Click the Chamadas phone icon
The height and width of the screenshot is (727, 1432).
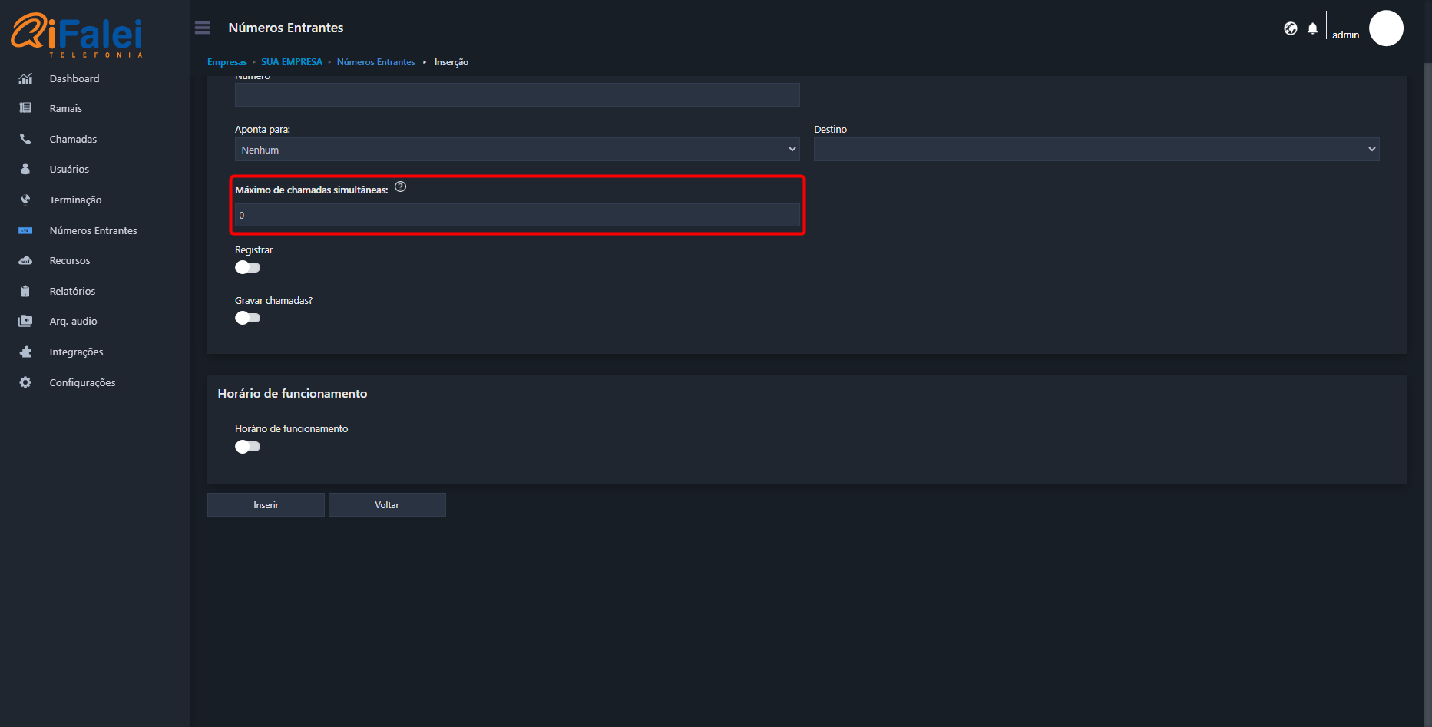click(x=25, y=139)
